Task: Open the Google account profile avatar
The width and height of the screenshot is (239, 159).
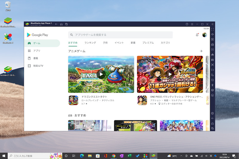Action: [x=205, y=35]
